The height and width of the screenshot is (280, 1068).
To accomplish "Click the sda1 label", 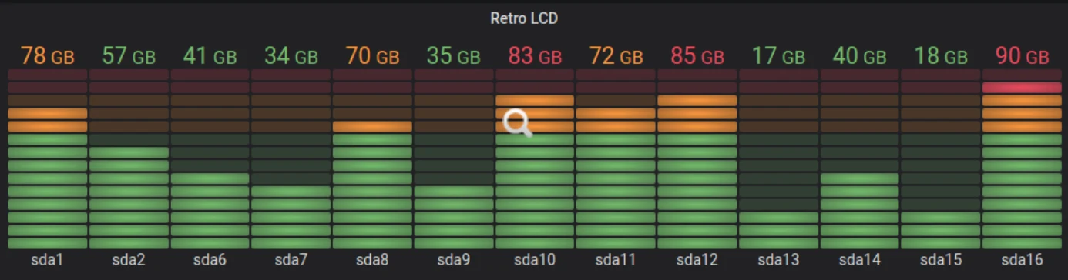I will pyautogui.click(x=48, y=261).
